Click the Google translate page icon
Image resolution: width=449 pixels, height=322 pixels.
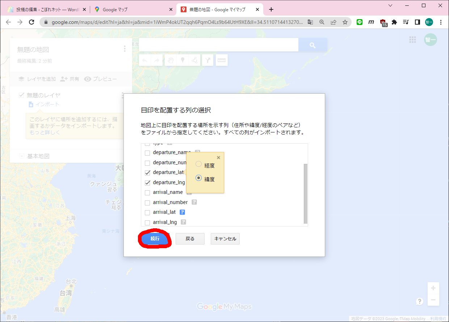click(310, 22)
